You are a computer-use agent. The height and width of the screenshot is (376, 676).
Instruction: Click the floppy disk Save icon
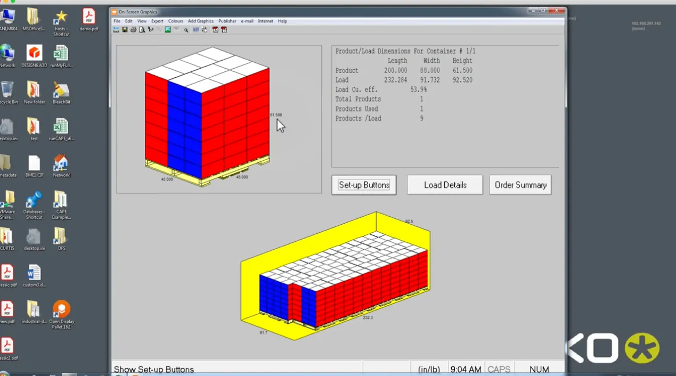point(125,30)
